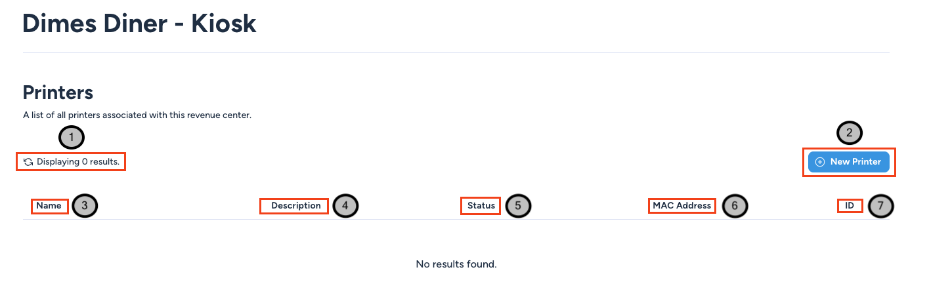
Task: Click the "No results found." message
Action: point(456,264)
